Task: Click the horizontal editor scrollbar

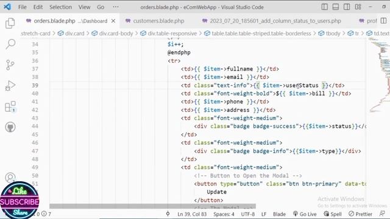Action: pyautogui.click(x=152, y=206)
